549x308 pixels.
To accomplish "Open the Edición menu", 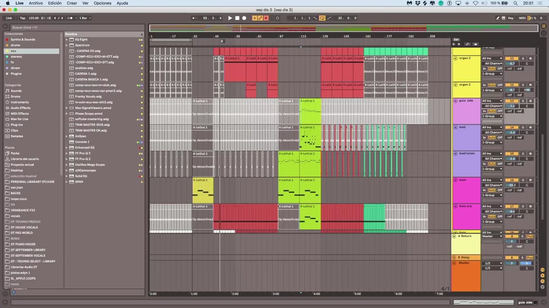I will pos(55,3).
